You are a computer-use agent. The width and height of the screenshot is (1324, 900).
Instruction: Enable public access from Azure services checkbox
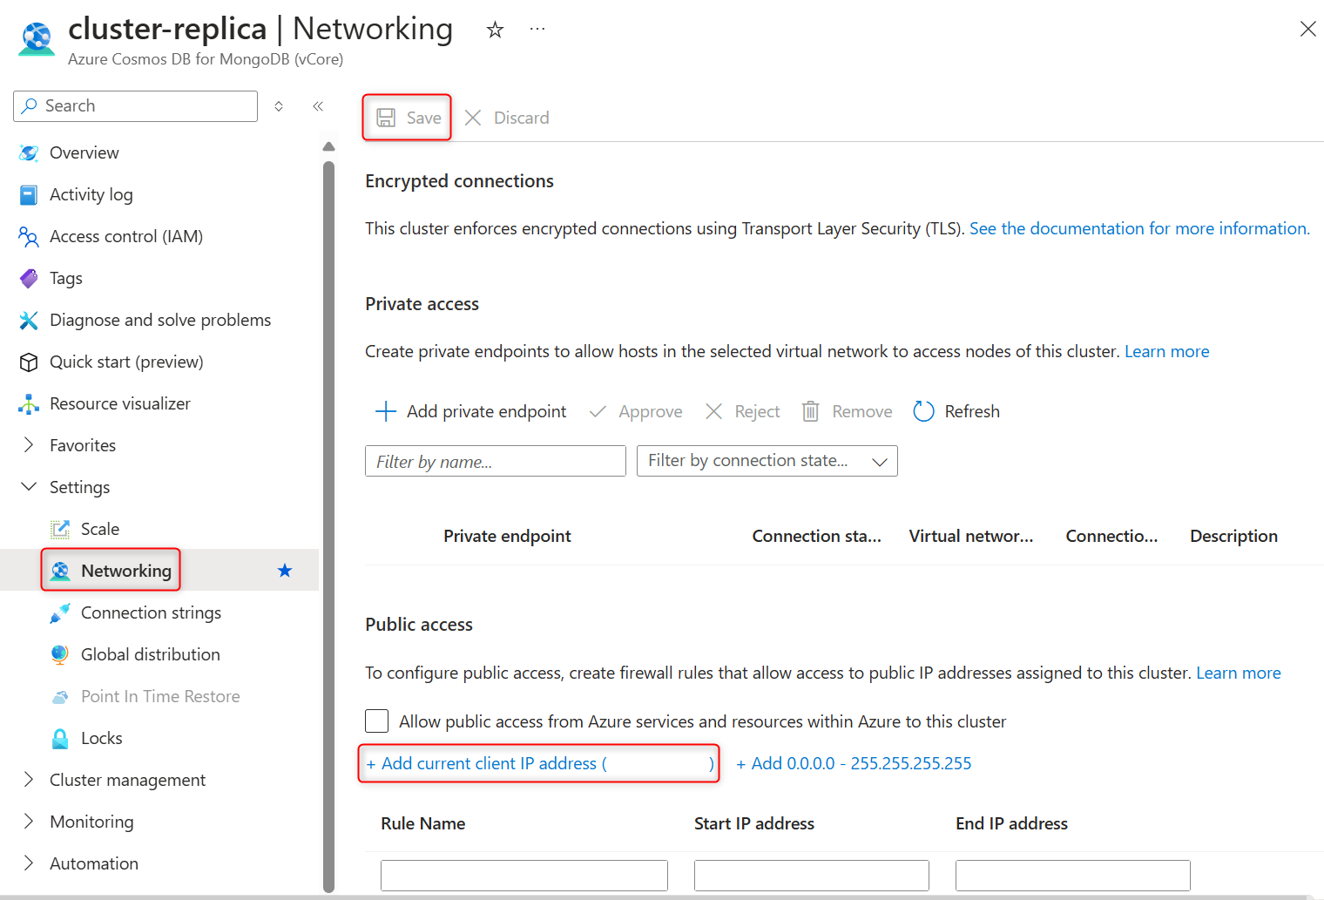[376, 721]
